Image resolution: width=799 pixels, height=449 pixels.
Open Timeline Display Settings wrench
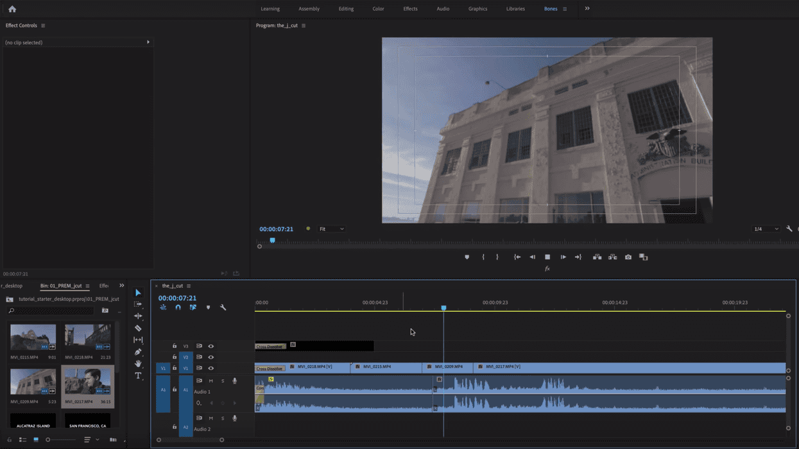[x=223, y=307]
